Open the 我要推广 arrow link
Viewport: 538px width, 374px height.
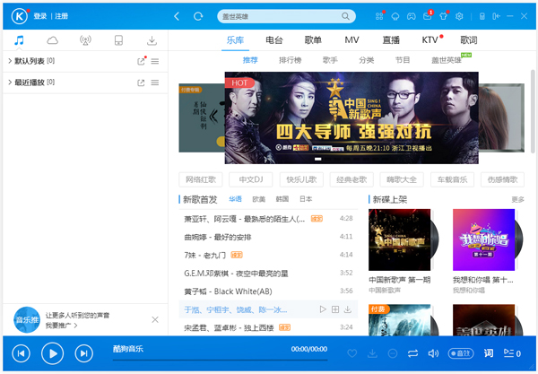[62, 325]
